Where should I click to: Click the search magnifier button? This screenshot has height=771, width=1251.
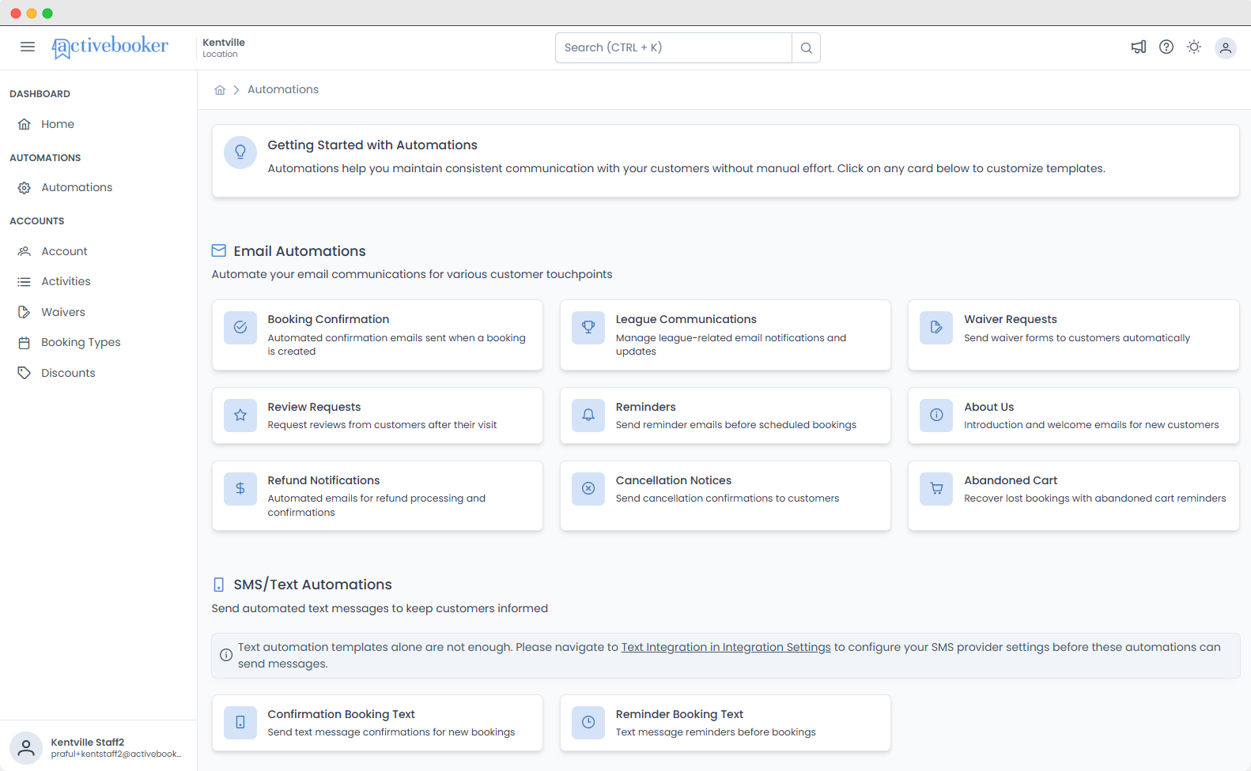806,47
